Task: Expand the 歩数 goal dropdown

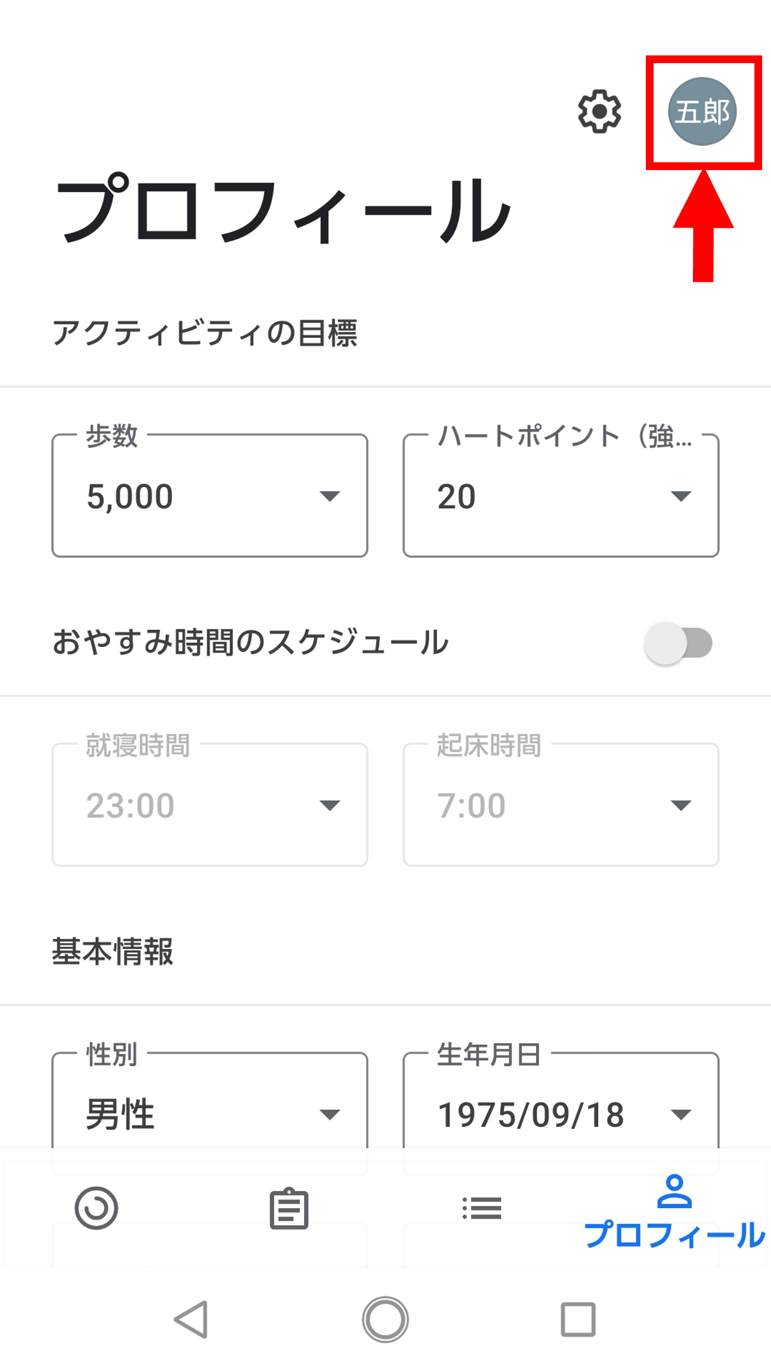Action: tap(209, 496)
